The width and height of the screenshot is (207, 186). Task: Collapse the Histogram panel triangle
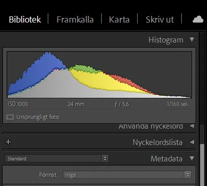[x=192, y=39]
